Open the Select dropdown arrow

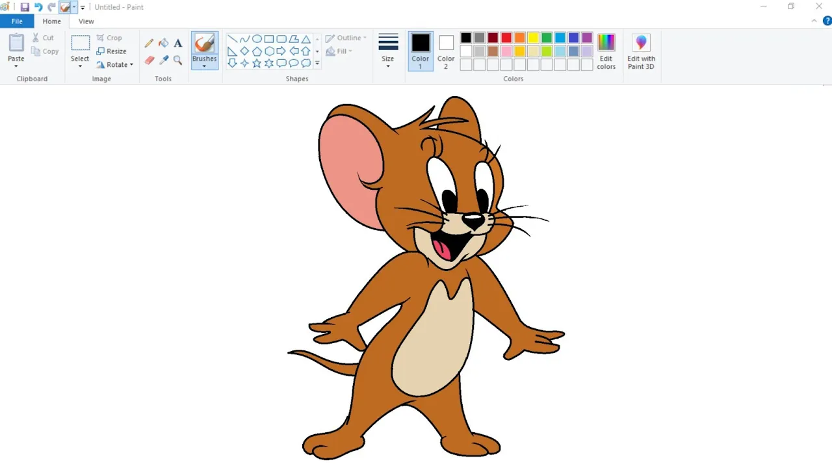pos(81,66)
